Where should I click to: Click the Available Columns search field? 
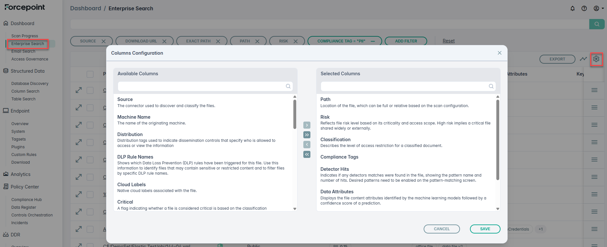tap(202, 86)
